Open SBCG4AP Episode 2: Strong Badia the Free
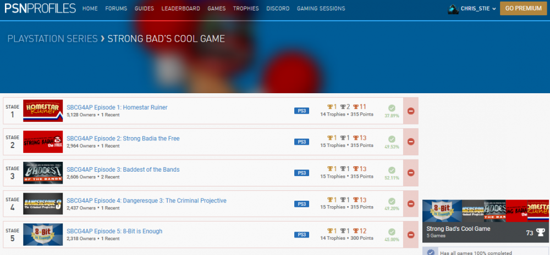The image size is (550, 255). 123,138
